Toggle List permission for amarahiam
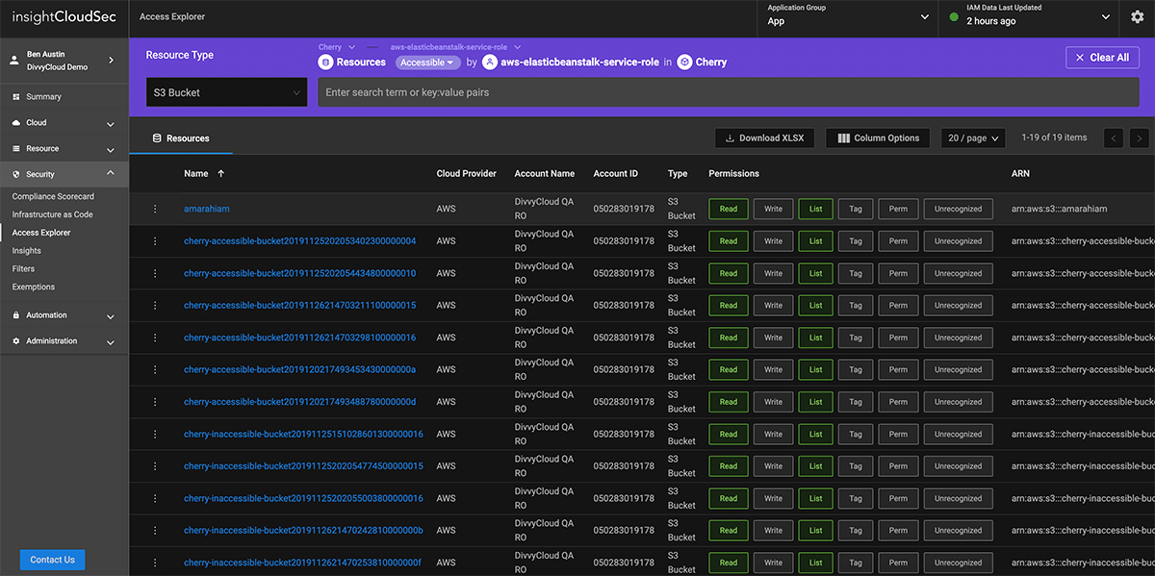Viewport: 1155px width, 576px height. (x=816, y=209)
